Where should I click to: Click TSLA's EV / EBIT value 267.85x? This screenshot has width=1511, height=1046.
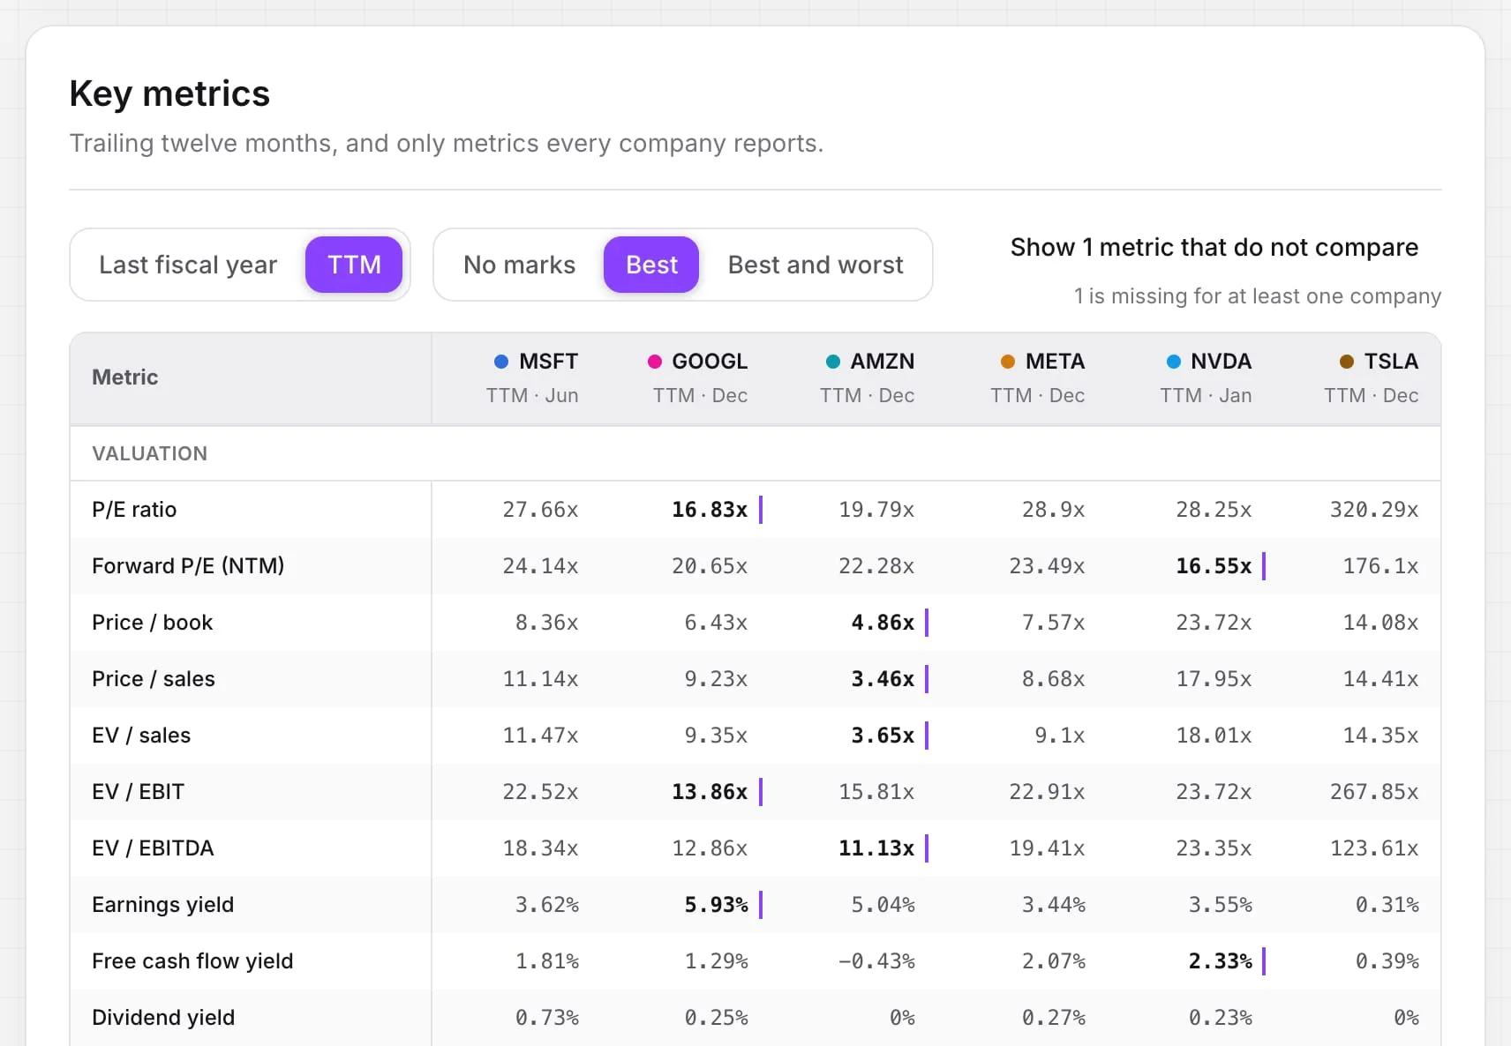click(1374, 792)
